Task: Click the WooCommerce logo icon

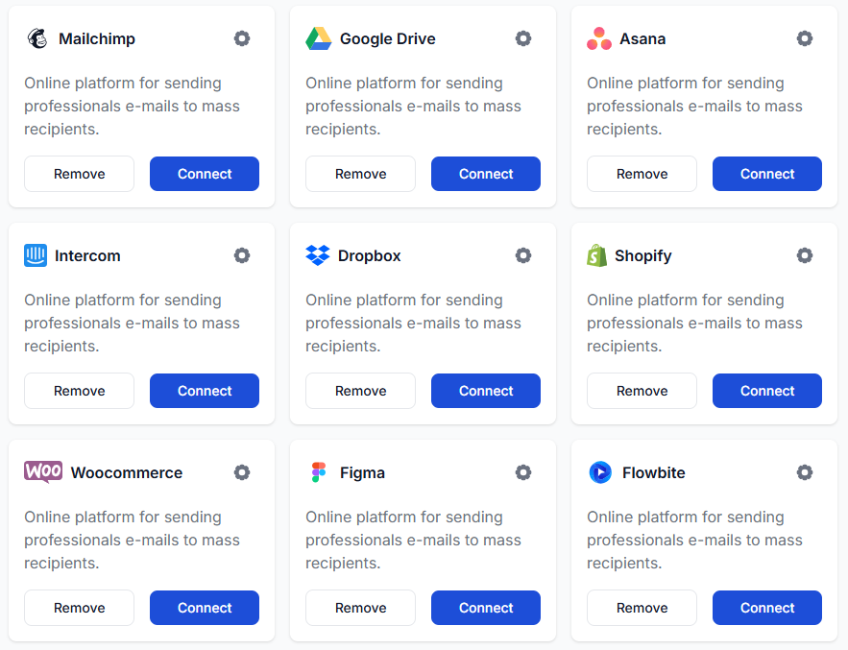Action: (42, 472)
